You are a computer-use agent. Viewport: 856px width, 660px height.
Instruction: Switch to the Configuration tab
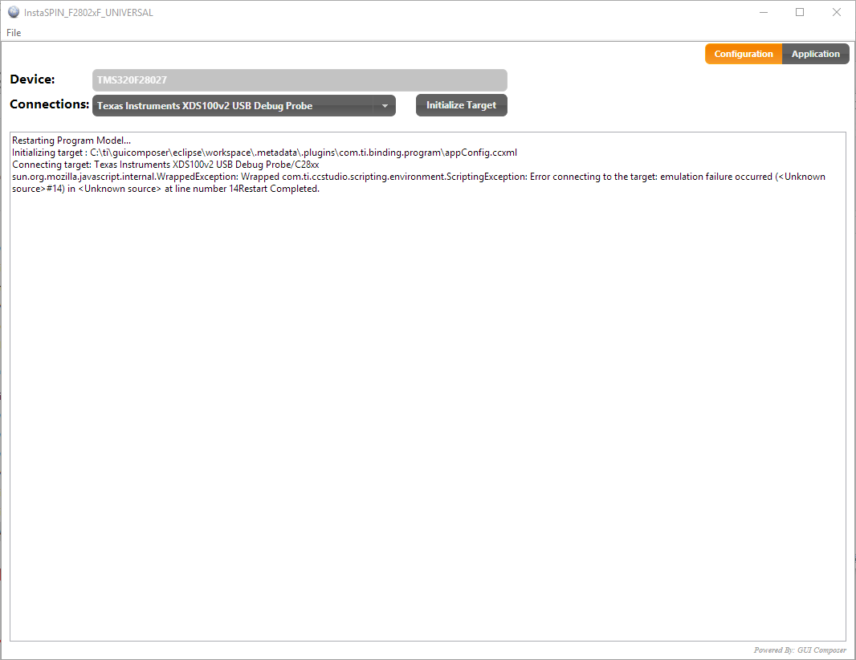pyautogui.click(x=744, y=54)
